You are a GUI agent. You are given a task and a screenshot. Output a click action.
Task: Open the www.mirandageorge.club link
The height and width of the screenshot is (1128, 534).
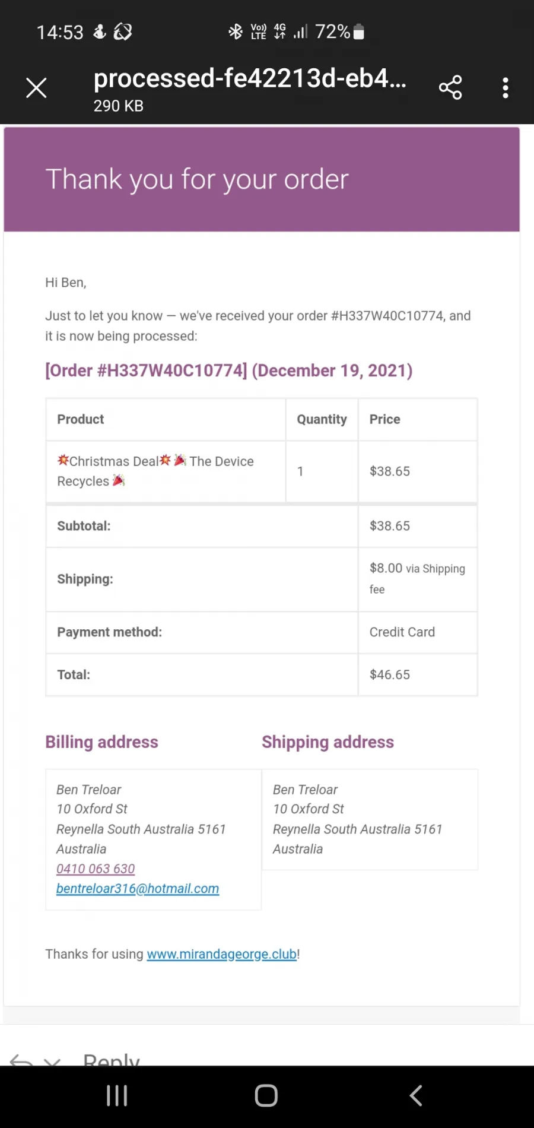pos(222,954)
